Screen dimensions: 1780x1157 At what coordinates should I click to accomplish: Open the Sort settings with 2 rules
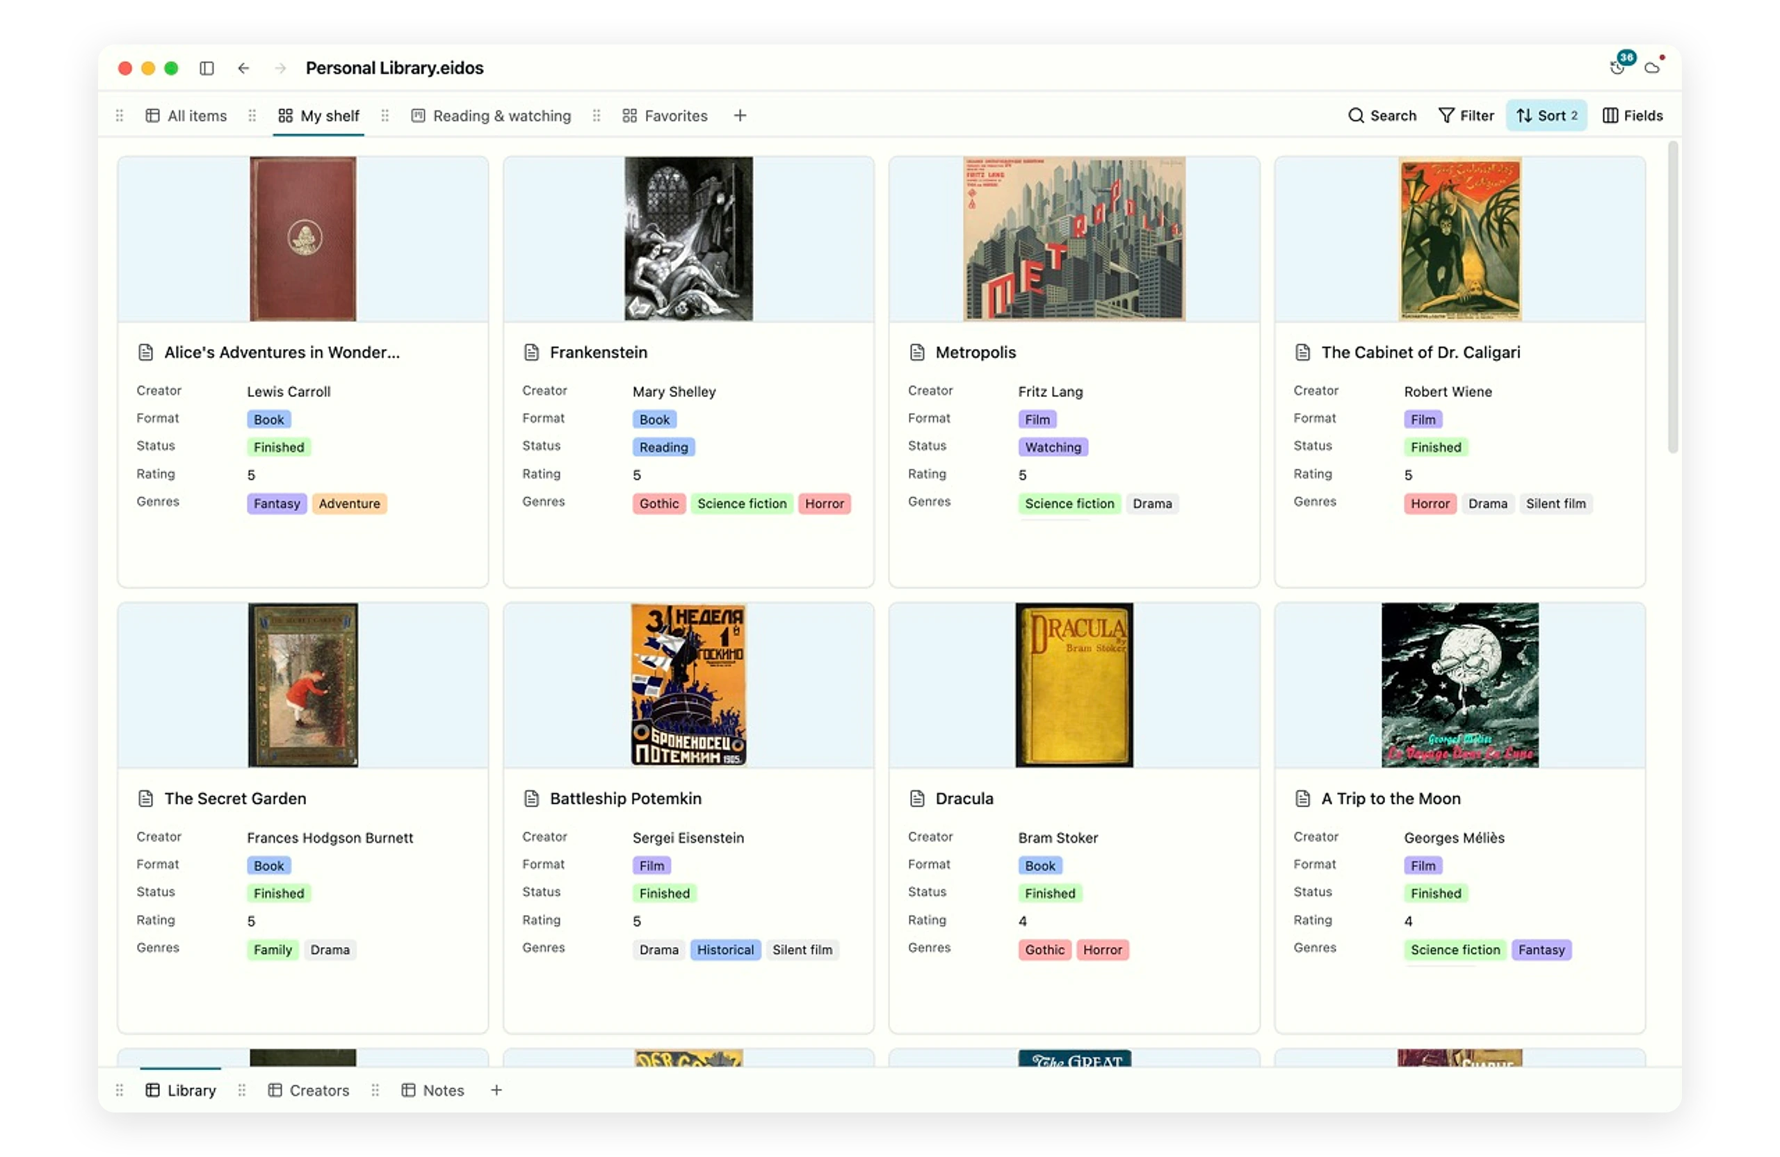[1546, 116]
